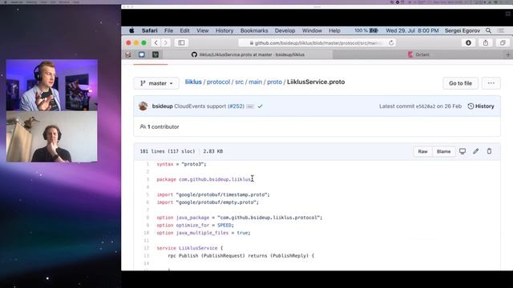Screen dimensions: 513x288
Task: Click the battery status icon
Action: coord(374,30)
